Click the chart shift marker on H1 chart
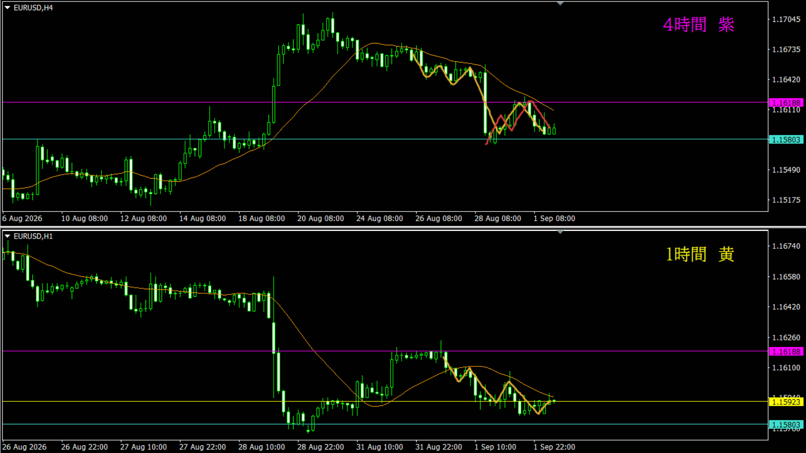806x453 pixels. click(x=560, y=232)
